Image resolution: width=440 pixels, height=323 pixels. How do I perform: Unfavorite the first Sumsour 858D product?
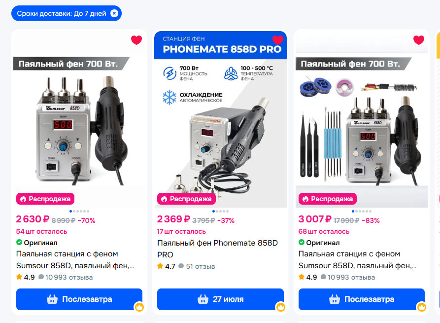pos(136,40)
